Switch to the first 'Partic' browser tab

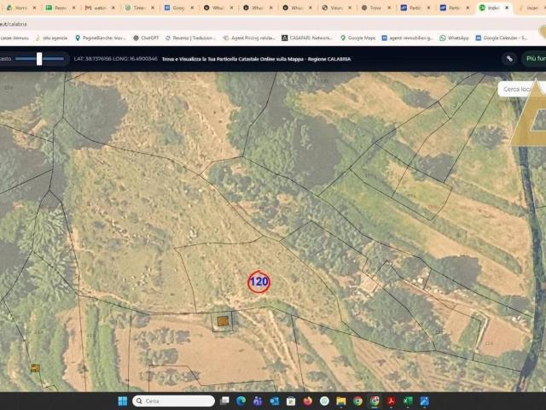click(x=411, y=8)
